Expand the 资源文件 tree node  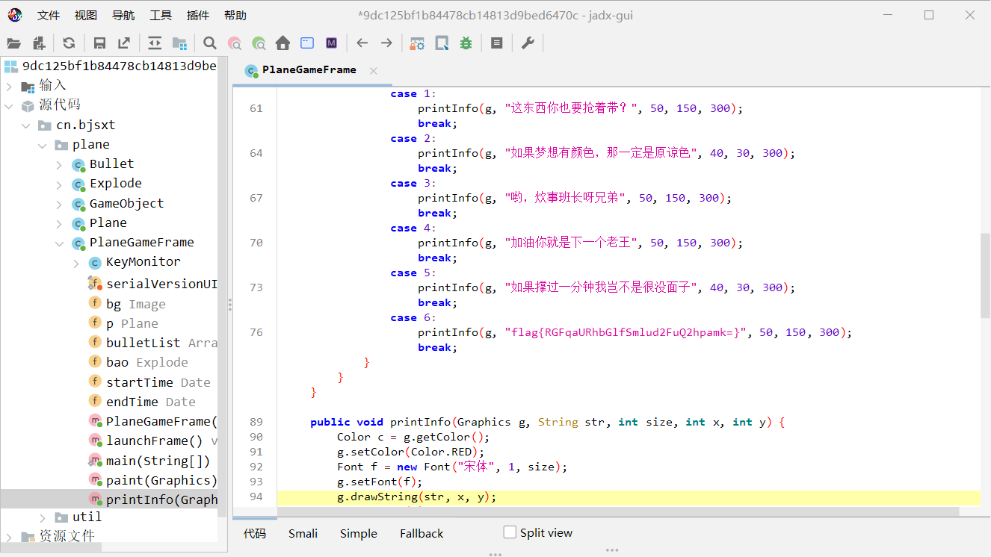tap(9, 536)
